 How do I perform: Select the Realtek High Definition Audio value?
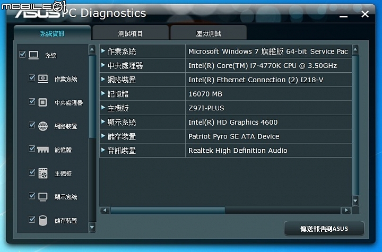point(268,150)
